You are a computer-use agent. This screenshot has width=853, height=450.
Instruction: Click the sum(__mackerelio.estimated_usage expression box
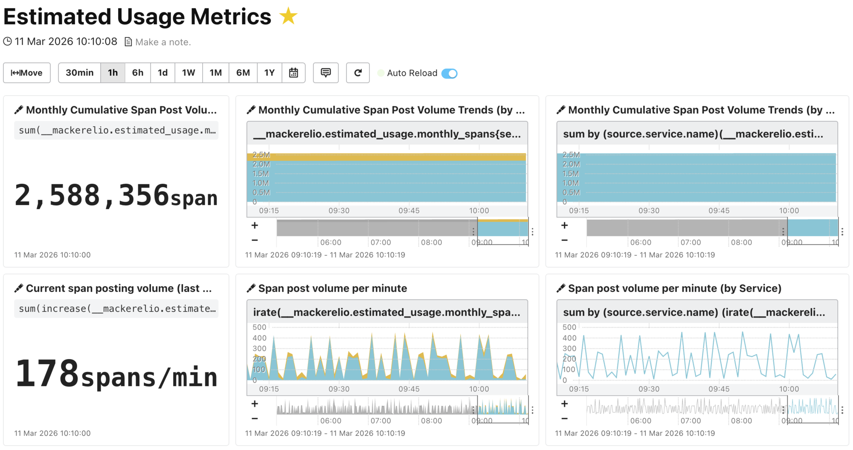coord(116,130)
